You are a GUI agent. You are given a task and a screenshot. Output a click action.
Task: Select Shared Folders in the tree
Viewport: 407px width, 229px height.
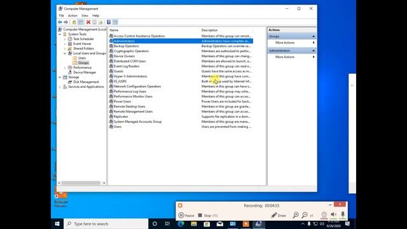tap(83, 48)
